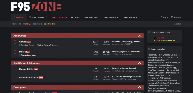Collapse the Adult Games category

(139, 36)
